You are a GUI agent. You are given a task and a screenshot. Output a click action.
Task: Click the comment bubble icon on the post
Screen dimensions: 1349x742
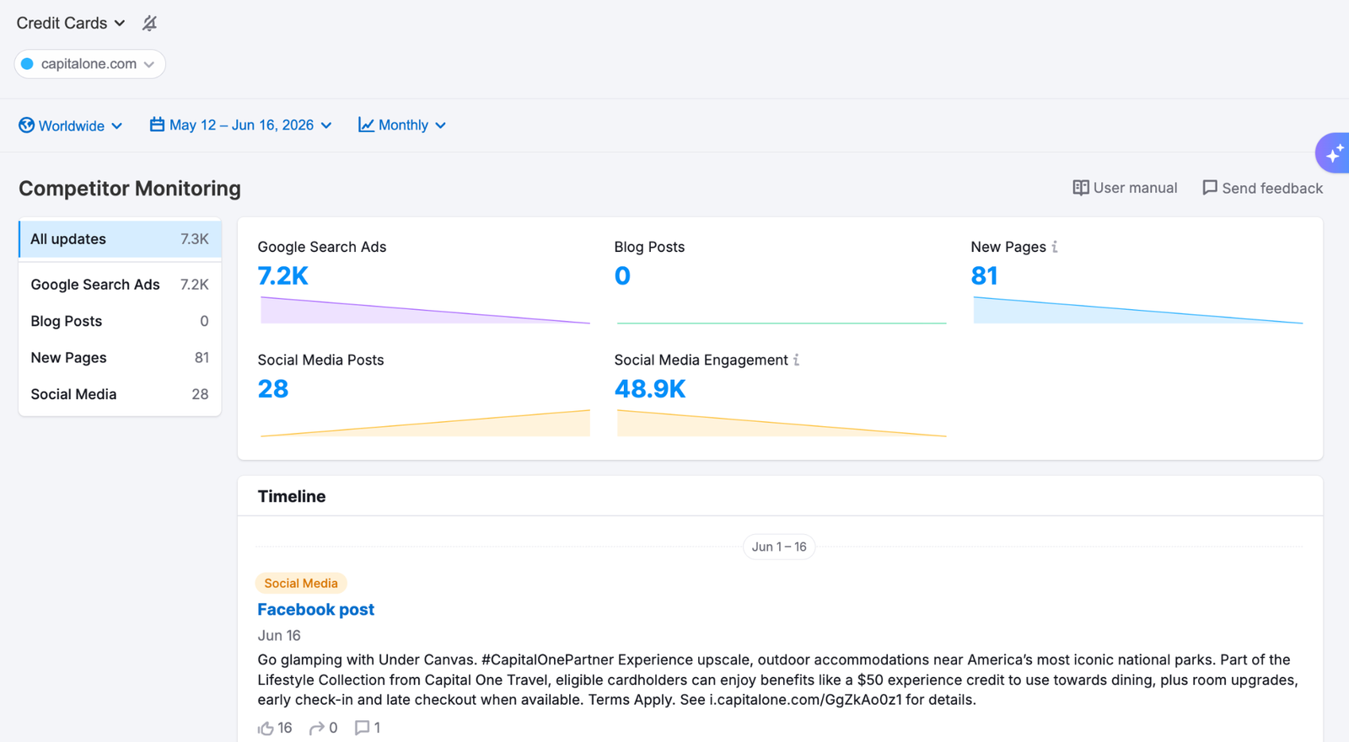(x=362, y=728)
